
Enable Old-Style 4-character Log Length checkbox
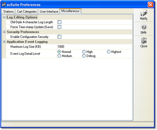pyautogui.click(x=59, y=22)
